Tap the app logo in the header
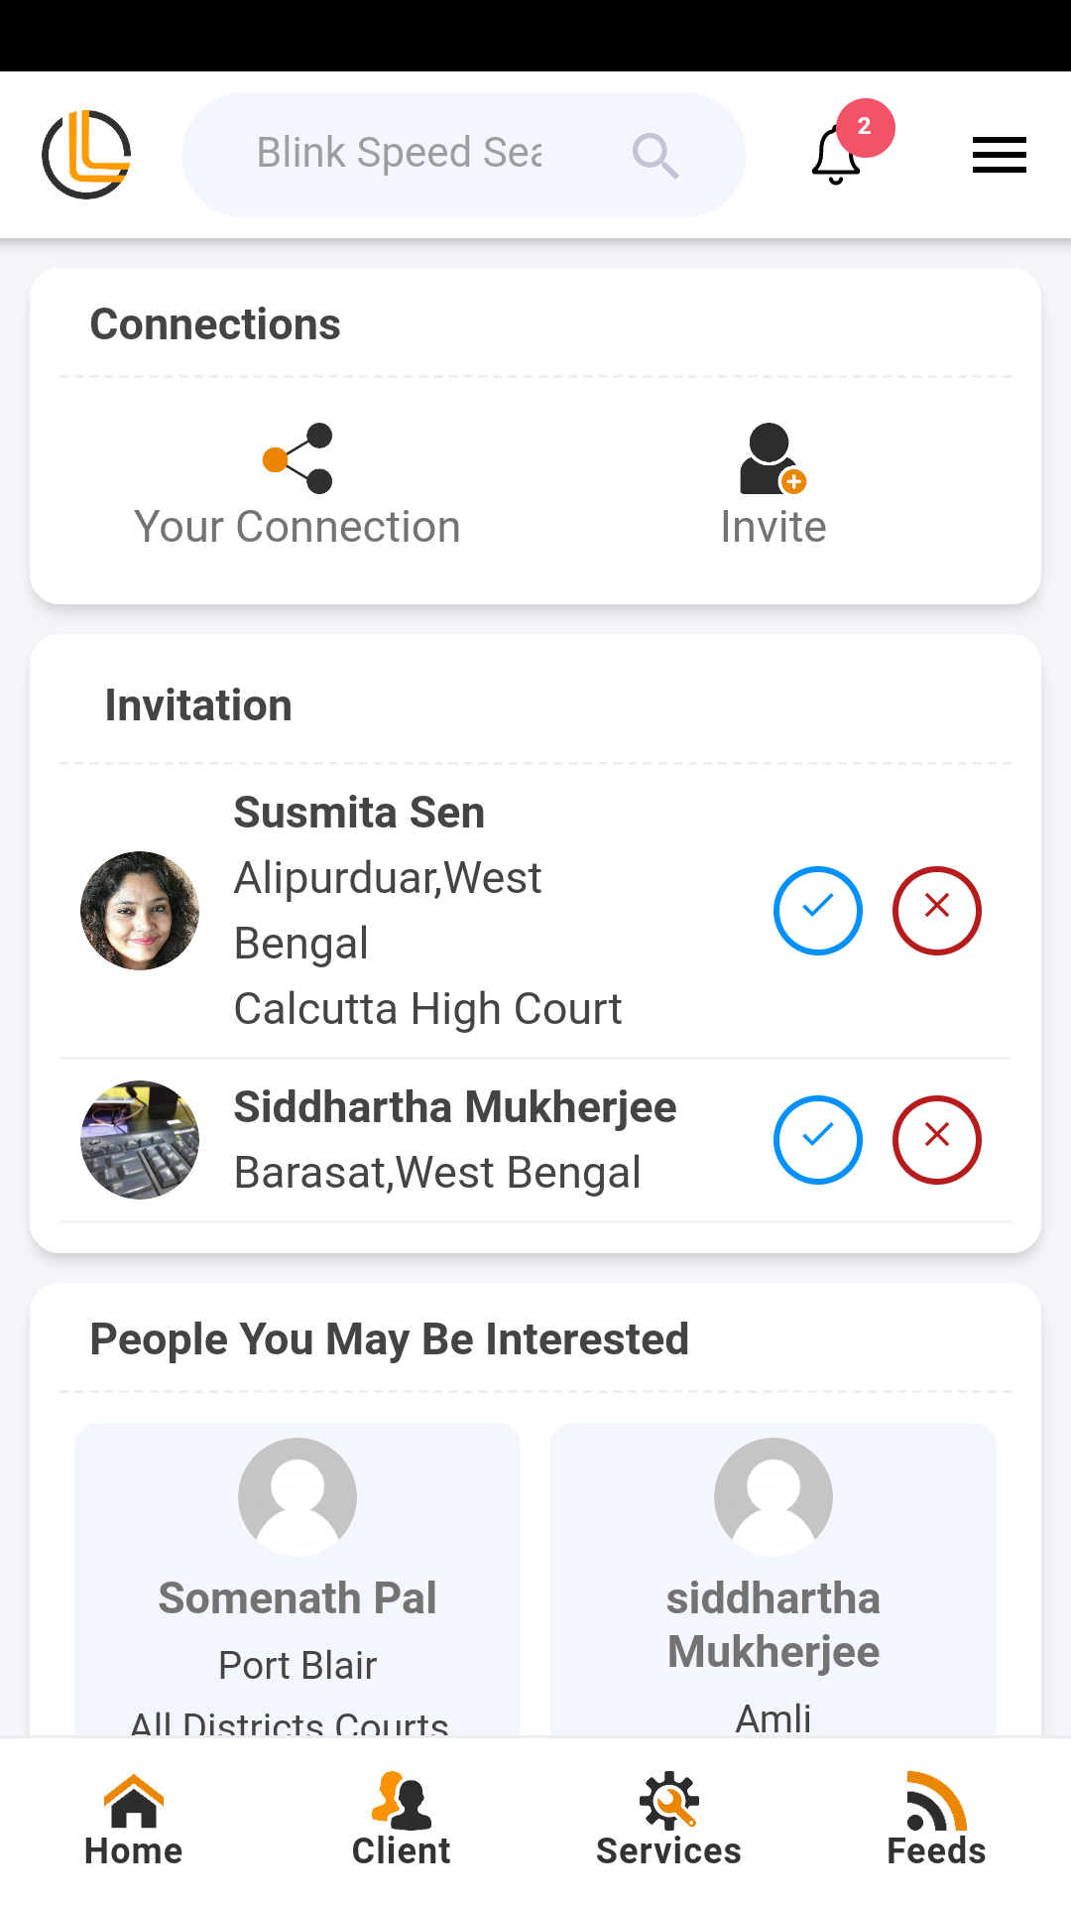Viewport: 1071px width, 1905px height. tap(87, 155)
